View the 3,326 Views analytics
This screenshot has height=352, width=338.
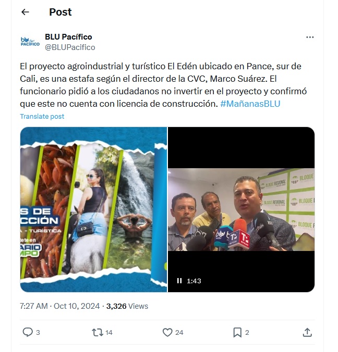pyautogui.click(x=127, y=306)
